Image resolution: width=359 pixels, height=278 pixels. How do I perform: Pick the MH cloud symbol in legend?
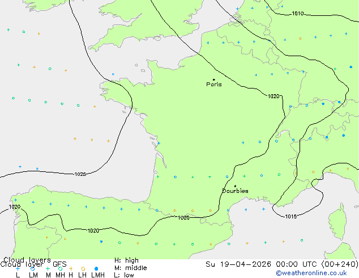point(60,268)
